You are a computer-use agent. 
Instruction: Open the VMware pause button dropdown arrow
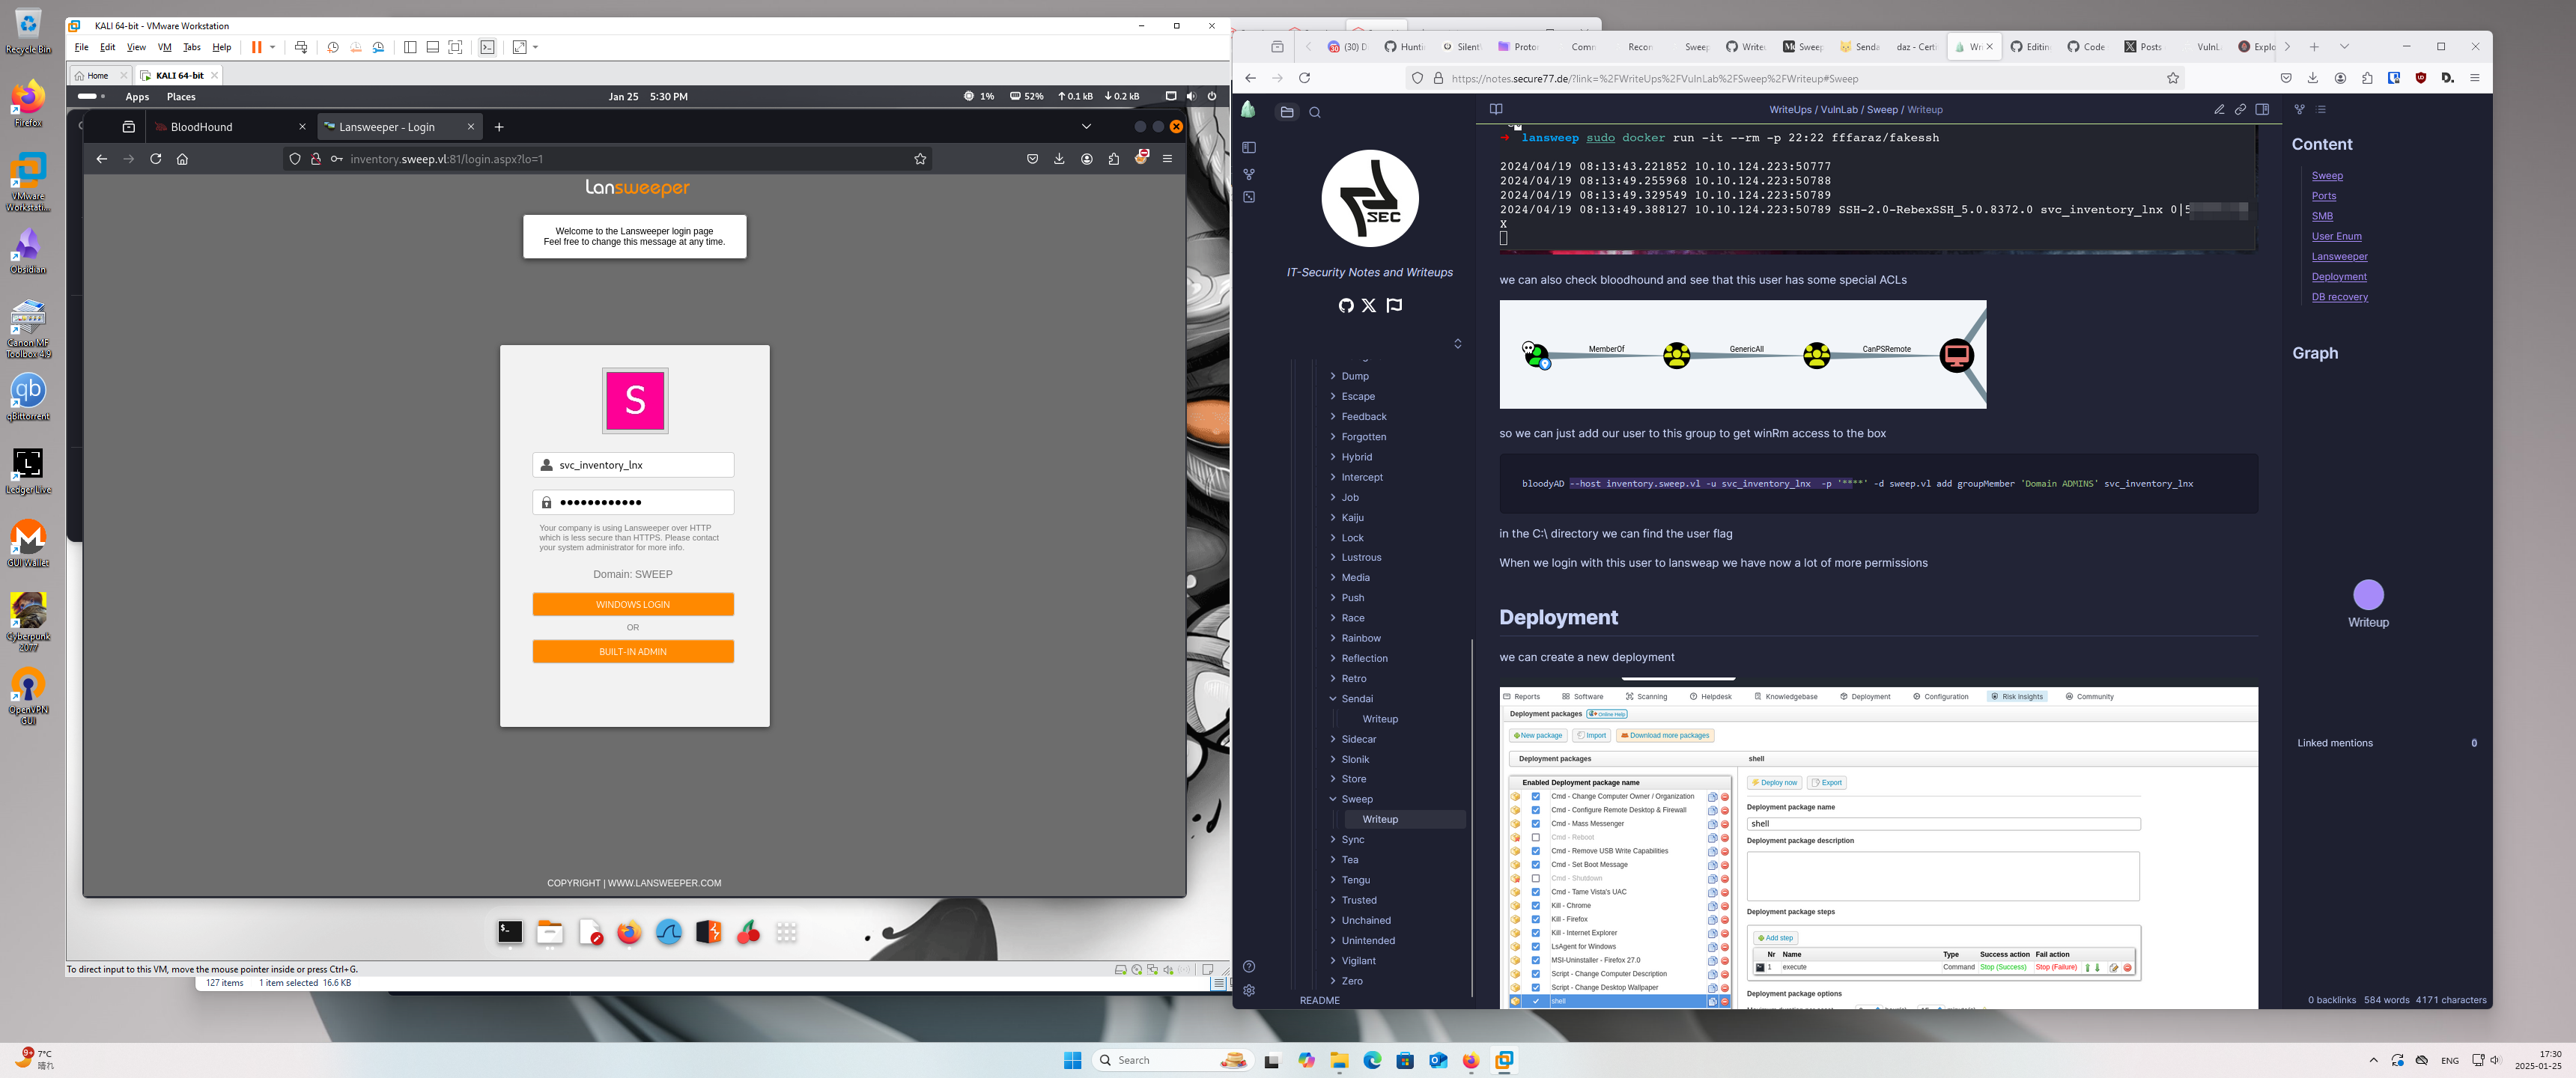click(x=273, y=47)
